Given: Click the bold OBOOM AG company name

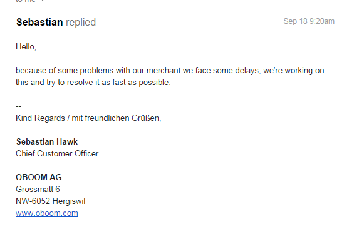Looking at the screenshot, I should [39, 177].
